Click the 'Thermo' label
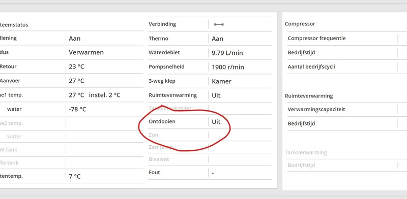 pos(158,39)
